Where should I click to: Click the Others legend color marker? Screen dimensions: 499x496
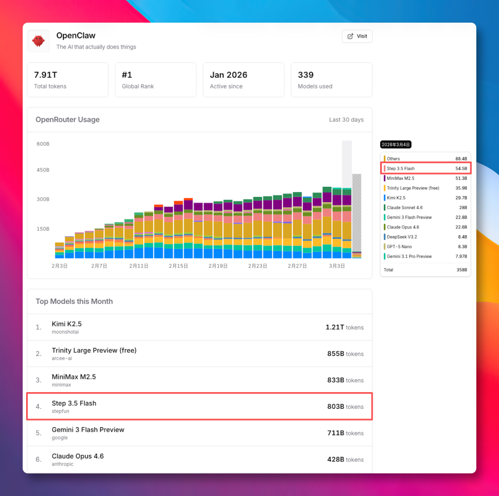click(384, 159)
